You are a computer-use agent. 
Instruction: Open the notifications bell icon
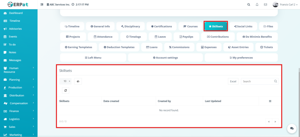coord(257,5)
